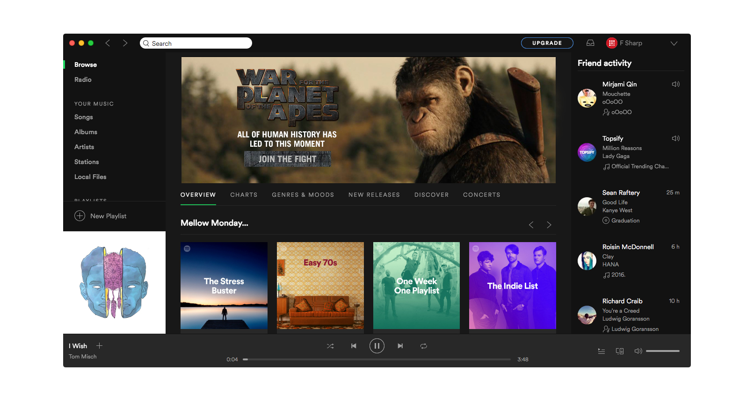Switch to the Genres & Moods tab
Screen dimensions: 754x401
click(303, 195)
